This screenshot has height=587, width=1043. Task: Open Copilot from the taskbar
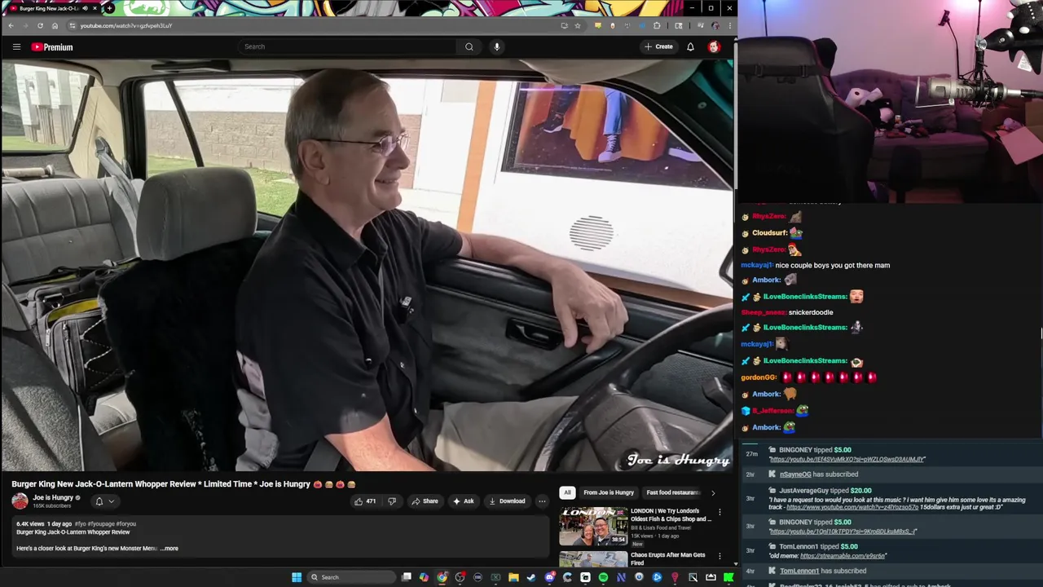coord(424,577)
